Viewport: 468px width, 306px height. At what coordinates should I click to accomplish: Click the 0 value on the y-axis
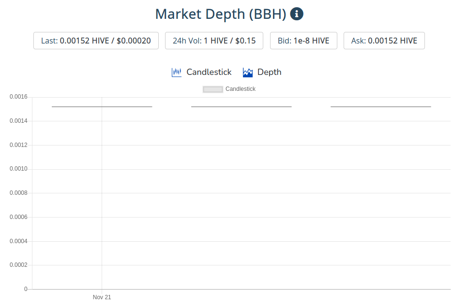pos(26,289)
